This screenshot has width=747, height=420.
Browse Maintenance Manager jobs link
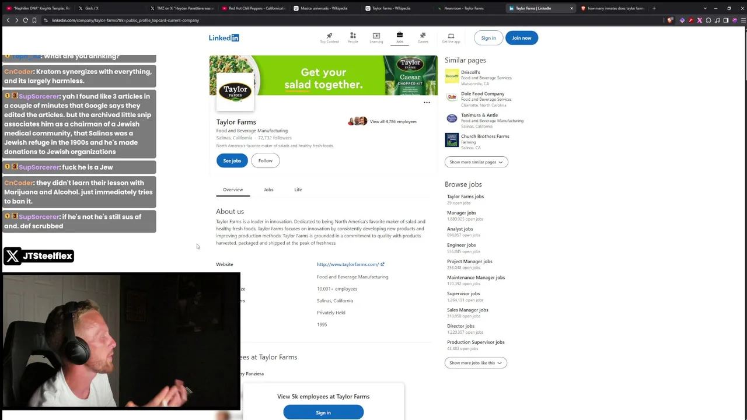(476, 278)
